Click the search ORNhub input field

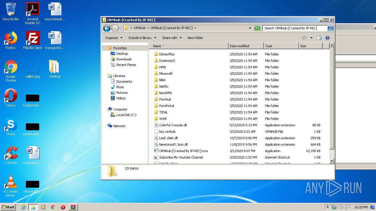click(x=294, y=28)
